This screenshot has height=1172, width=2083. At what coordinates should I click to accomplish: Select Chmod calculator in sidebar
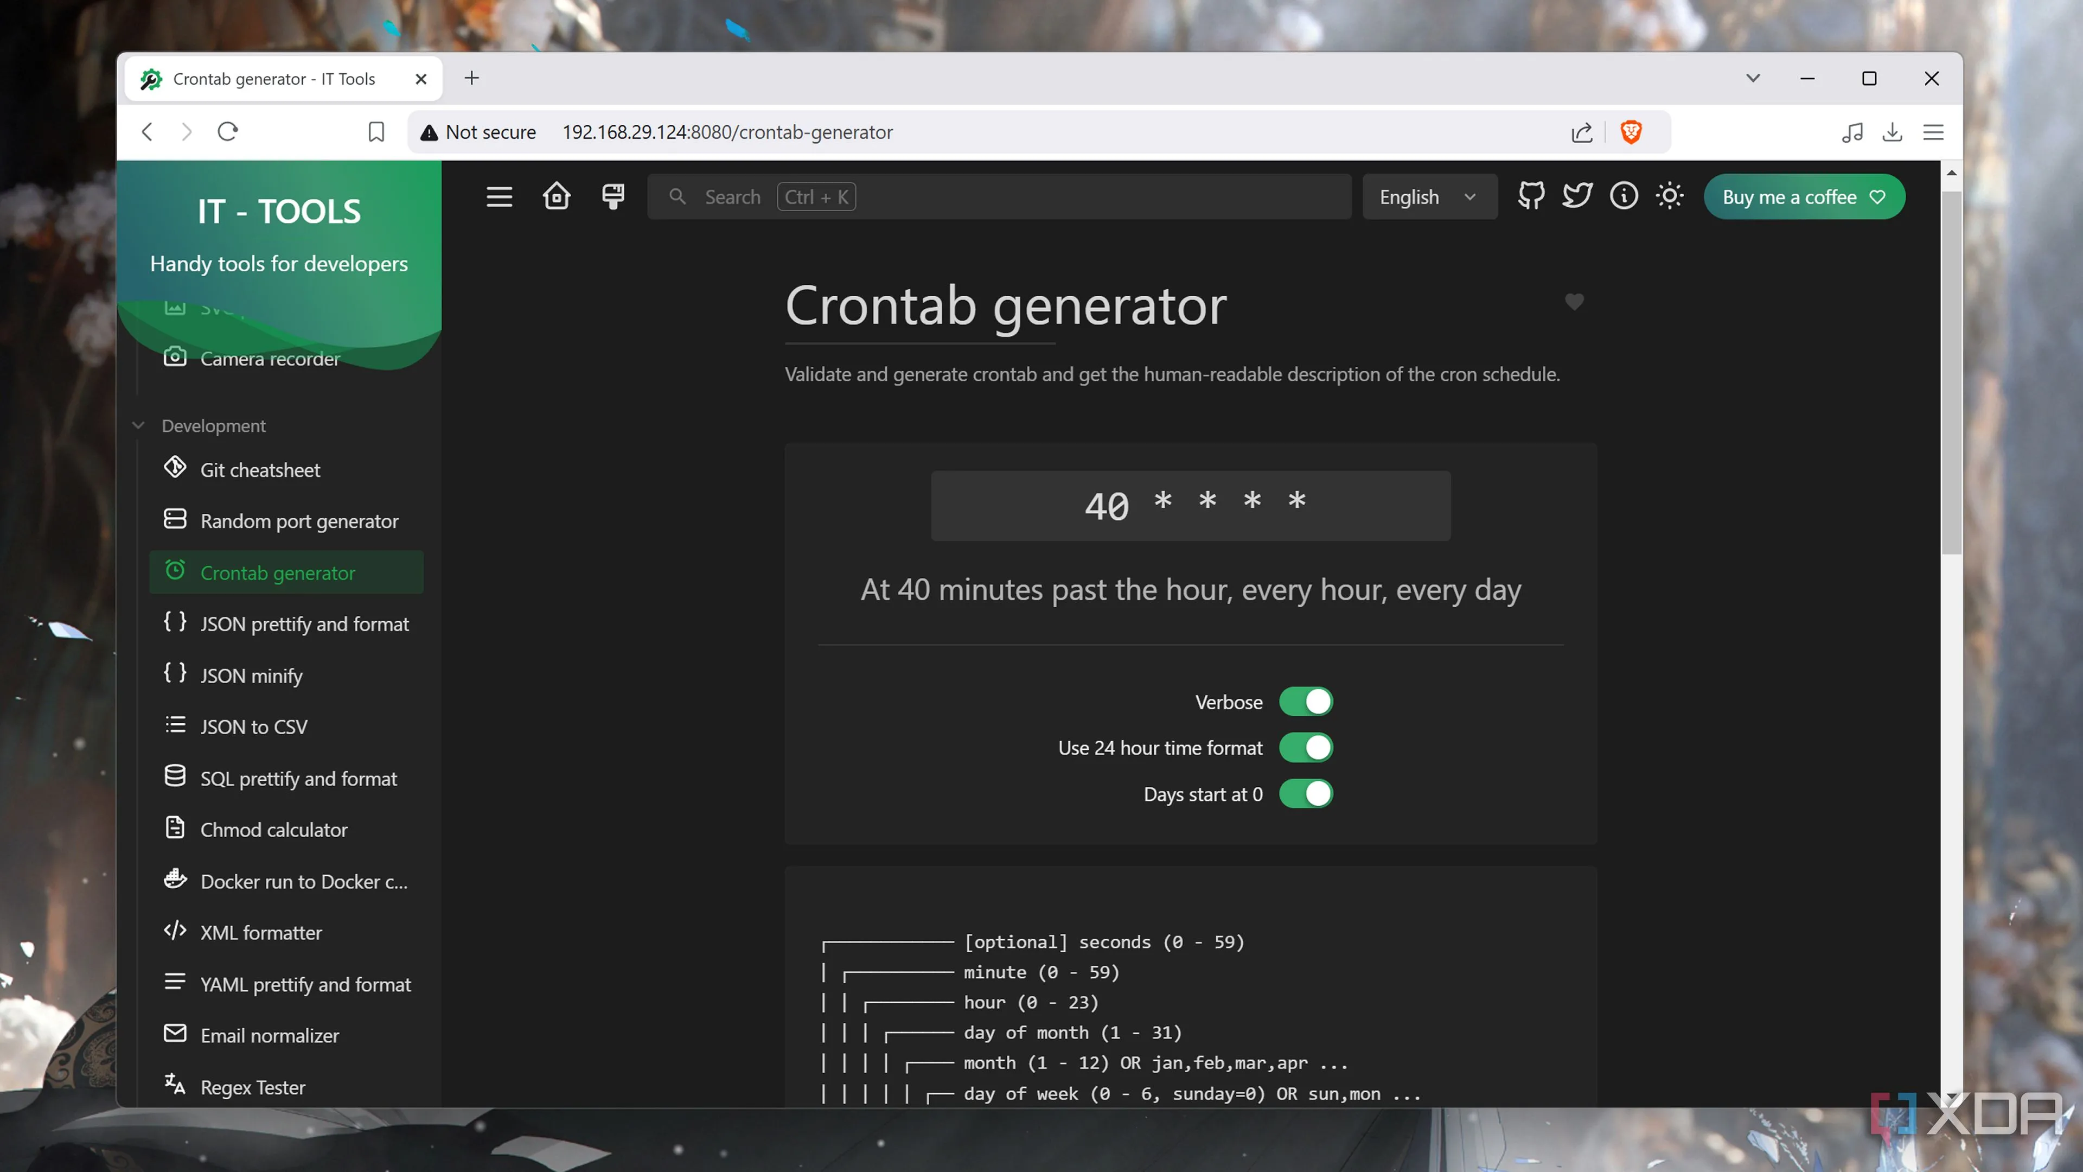273,829
